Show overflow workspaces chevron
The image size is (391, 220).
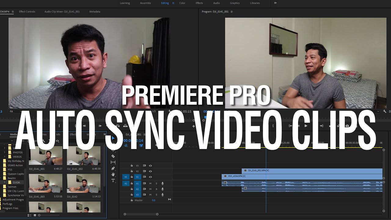(275, 3)
